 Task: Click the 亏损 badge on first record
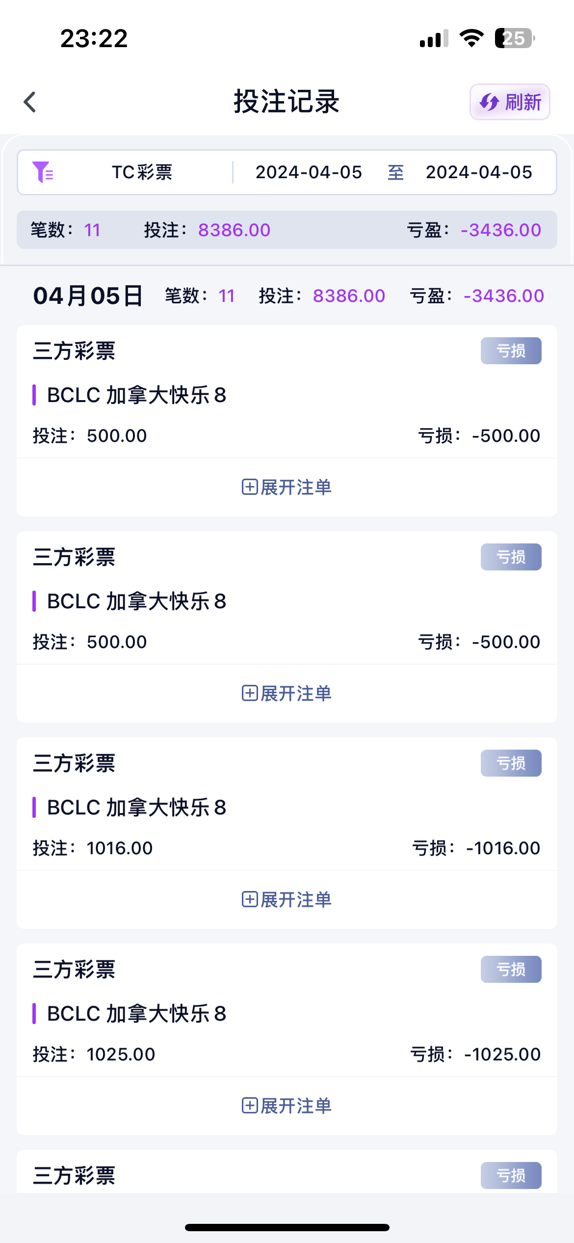coord(511,351)
